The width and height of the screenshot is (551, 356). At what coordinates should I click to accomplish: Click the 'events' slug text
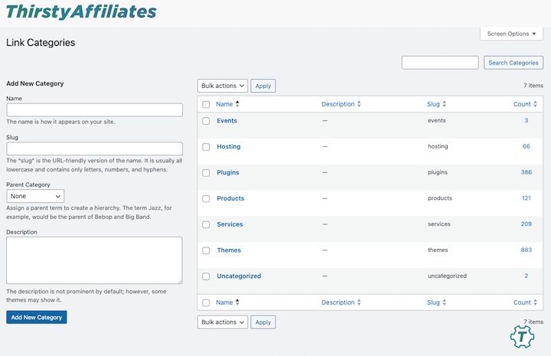point(437,120)
